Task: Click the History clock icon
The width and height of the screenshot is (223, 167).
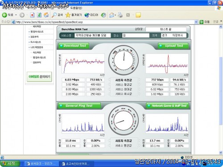Action: click(103, 15)
